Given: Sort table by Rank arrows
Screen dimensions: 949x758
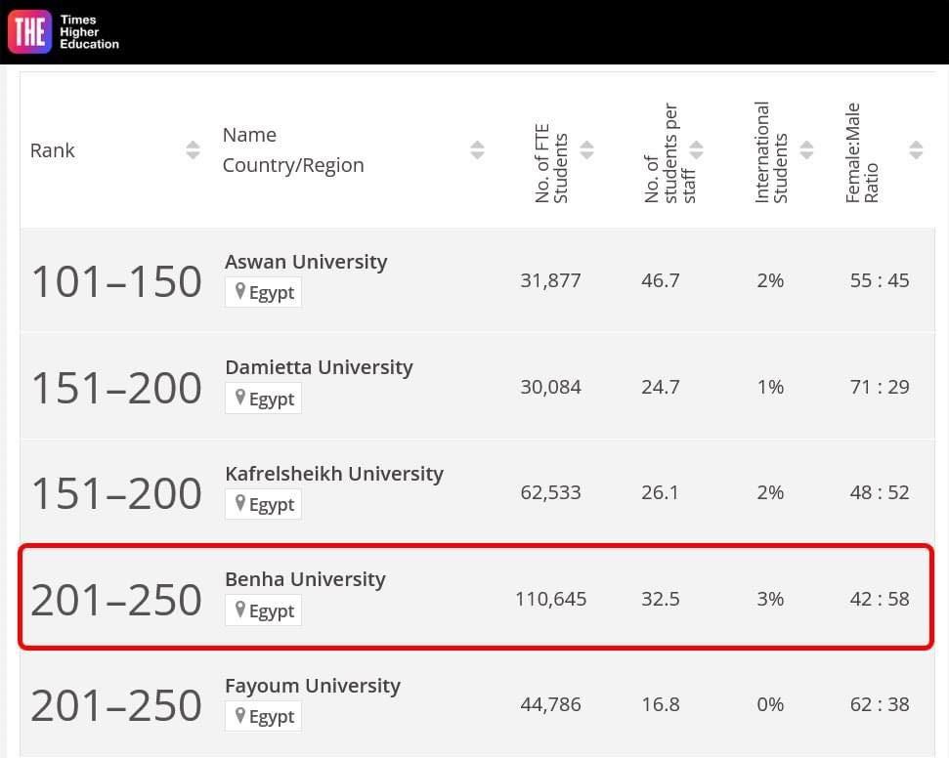Looking at the screenshot, I should (193, 150).
